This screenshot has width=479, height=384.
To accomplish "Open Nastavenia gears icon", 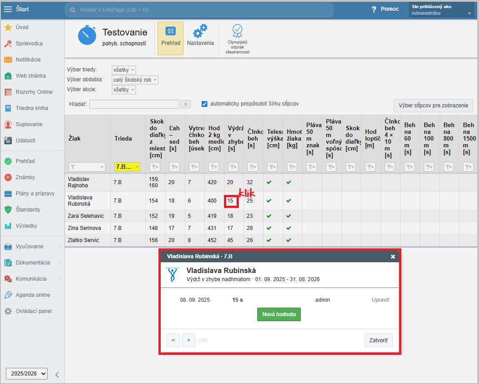I will (200, 32).
